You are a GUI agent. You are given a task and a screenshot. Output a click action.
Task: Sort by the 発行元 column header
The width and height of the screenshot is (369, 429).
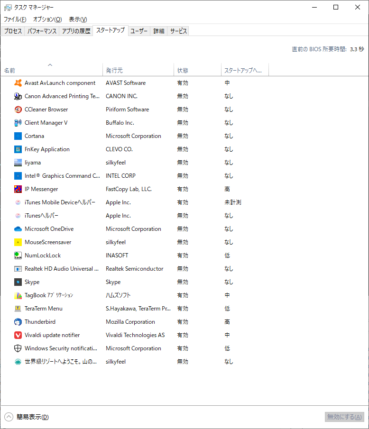138,70
